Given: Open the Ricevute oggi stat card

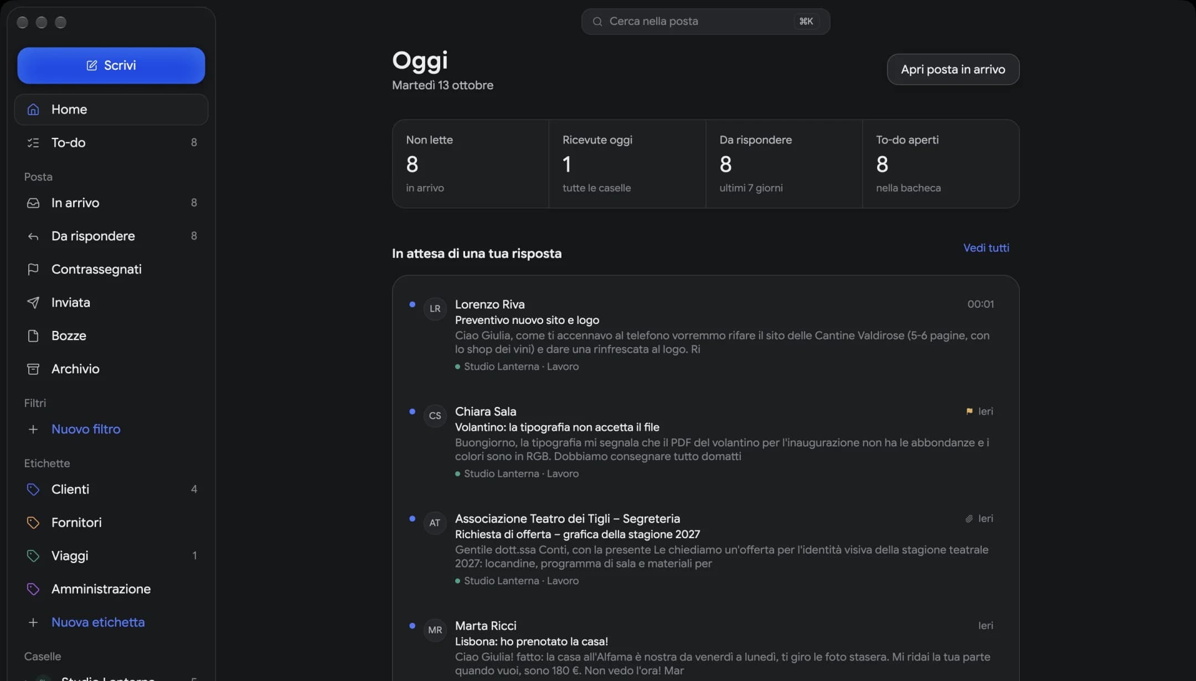Looking at the screenshot, I should (x=627, y=164).
